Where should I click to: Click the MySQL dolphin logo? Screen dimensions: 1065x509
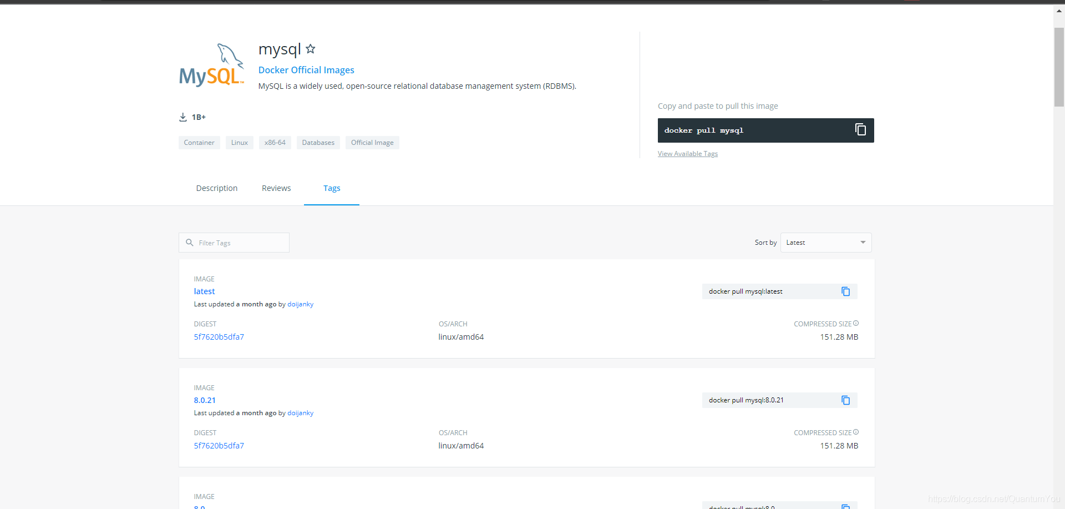pyautogui.click(x=211, y=65)
